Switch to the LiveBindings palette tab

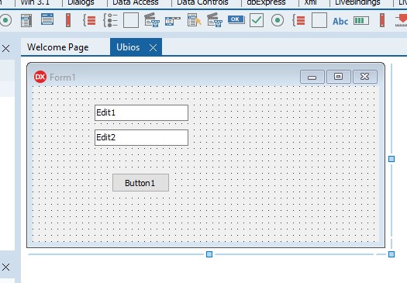coord(357,2)
